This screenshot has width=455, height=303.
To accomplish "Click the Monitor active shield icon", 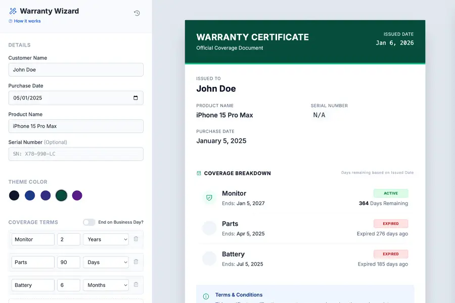I will click(209, 197).
